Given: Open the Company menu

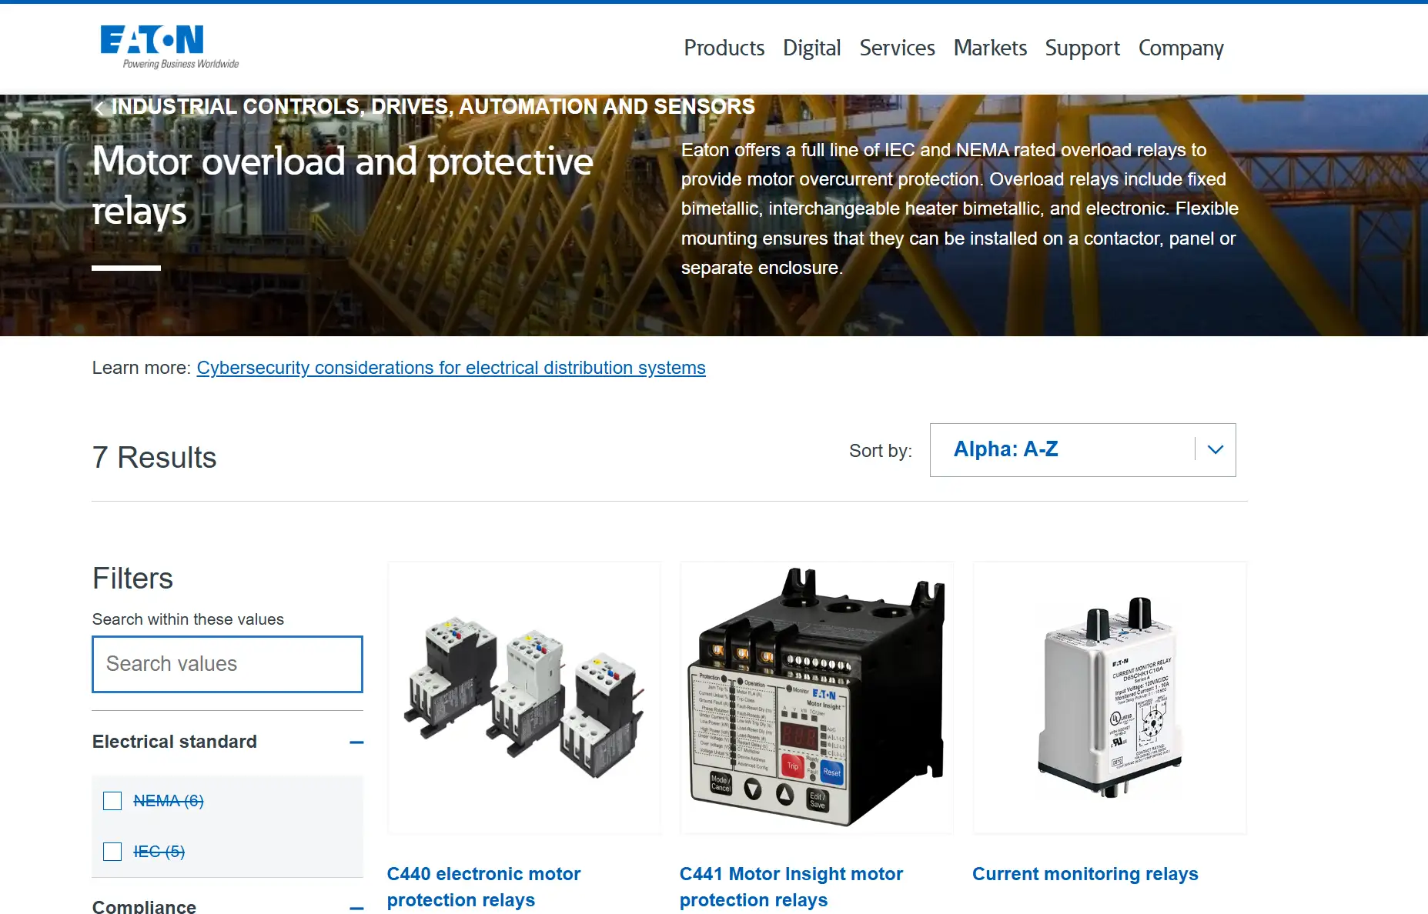Looking at the screenshot, I should point(1181,48).
